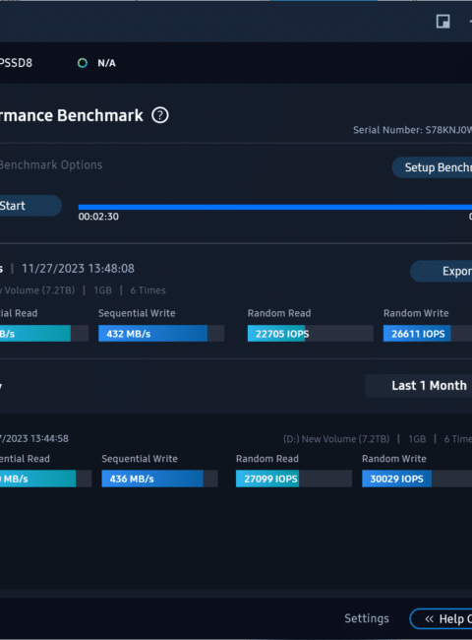Click the history entry Sequential Write label

[x=140, y=459]
